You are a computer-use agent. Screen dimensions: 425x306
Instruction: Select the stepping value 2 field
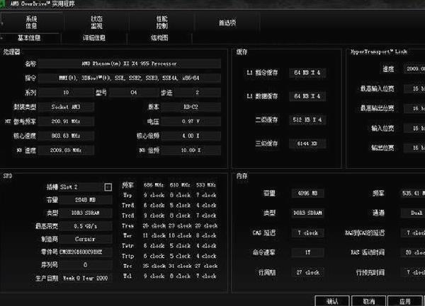click(x=198, y=93)
